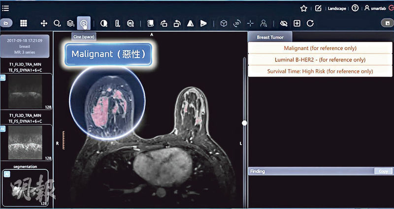
Task: Click the Malignant result row
Action: [320, 48]
